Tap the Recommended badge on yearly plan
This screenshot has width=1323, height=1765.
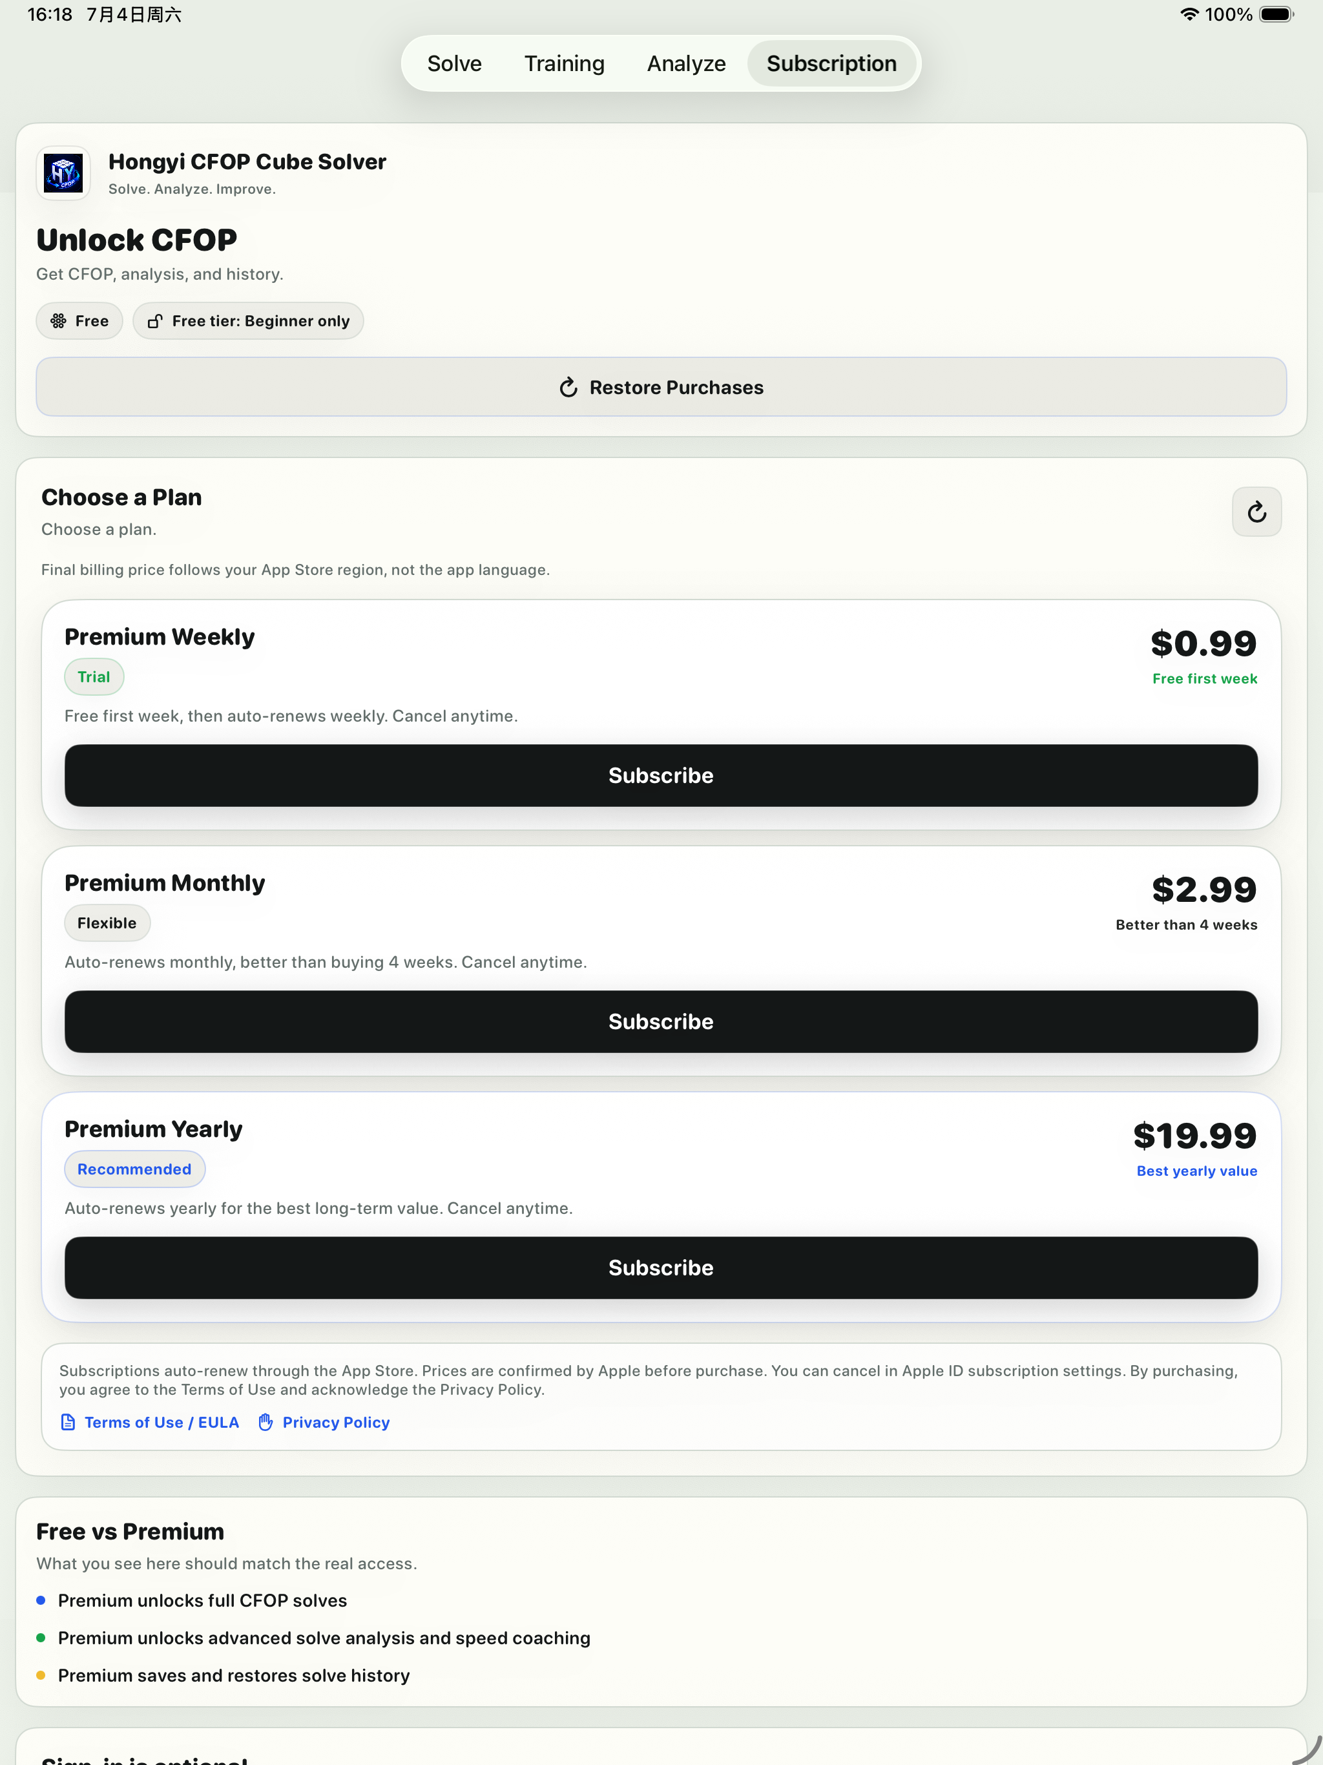coord(134,1169)
